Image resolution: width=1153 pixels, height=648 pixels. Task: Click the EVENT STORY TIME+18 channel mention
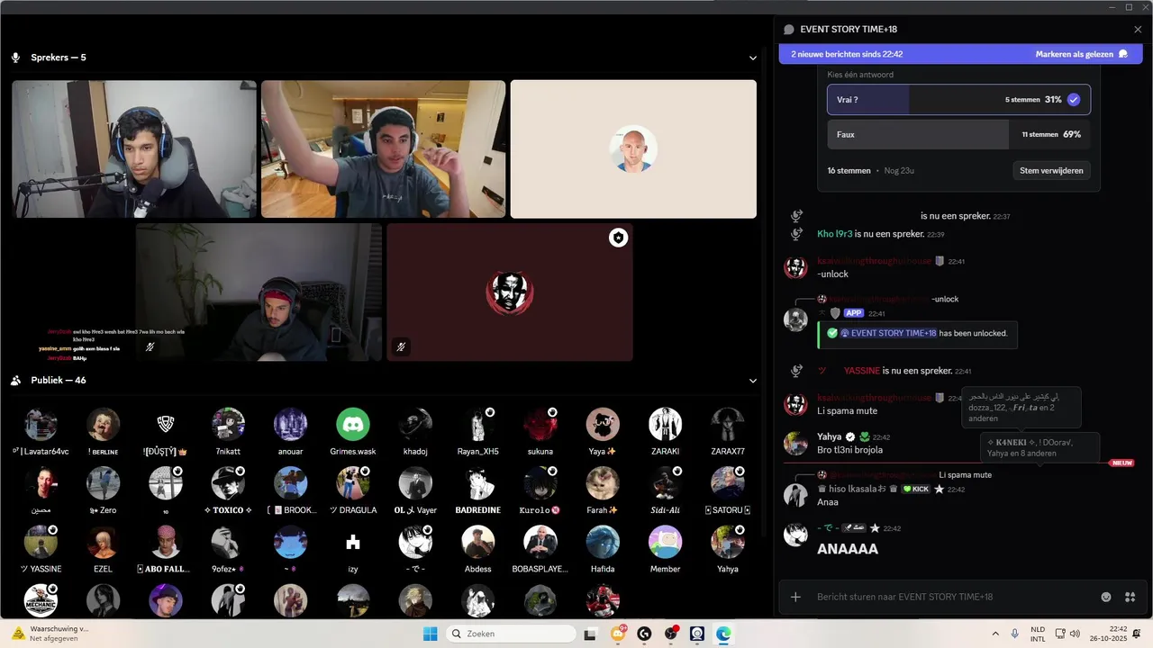coord(889,333)
